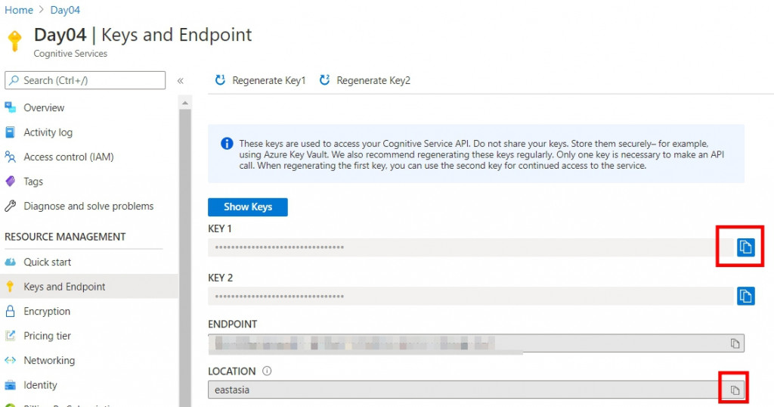Click the Regenerate Key1 button
This screenshot has width=774, height=407.
click(x=261, y=80)
